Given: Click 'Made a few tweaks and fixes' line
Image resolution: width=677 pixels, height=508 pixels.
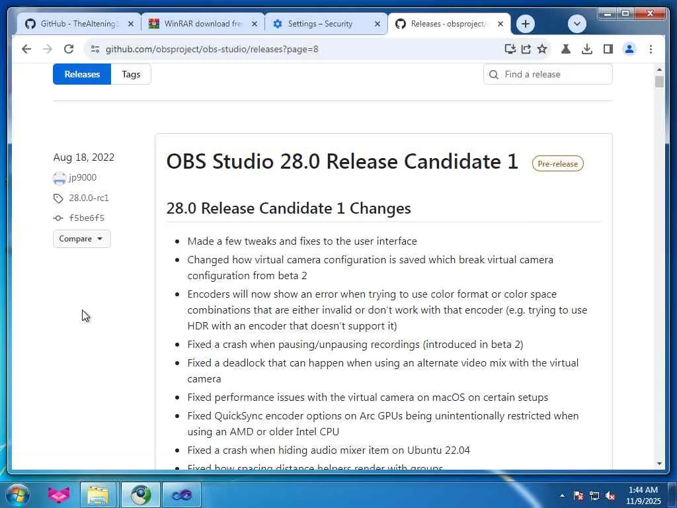Looking at the screenshot, I should coord(302,241).
